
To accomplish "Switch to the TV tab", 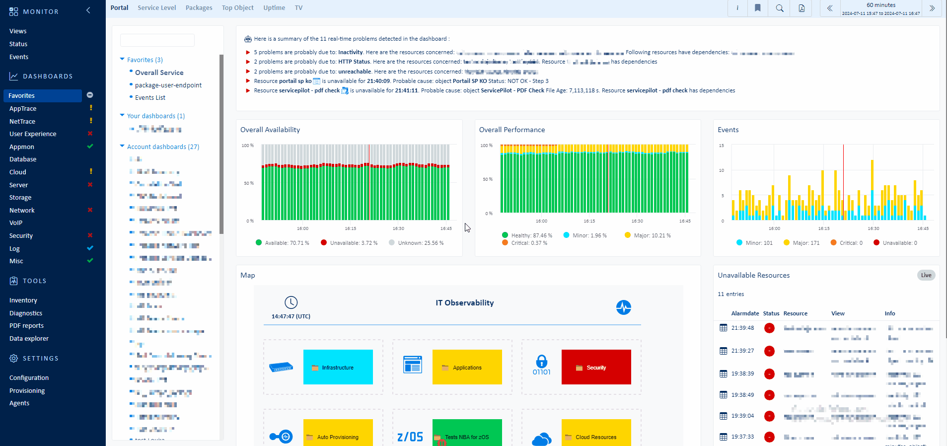I will point(298,8).
